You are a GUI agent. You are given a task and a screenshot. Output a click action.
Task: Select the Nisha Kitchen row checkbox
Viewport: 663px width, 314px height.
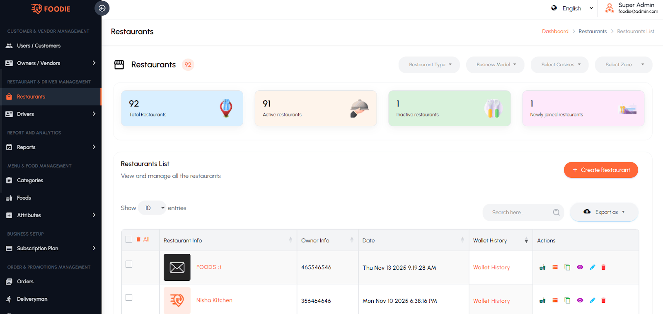tap(129, 297)
